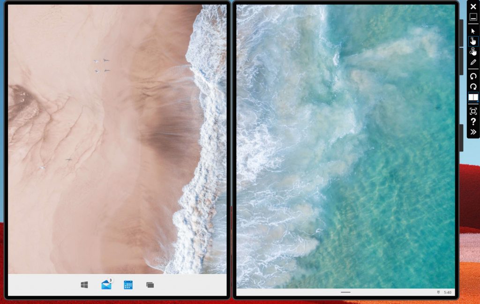Open emulator help with question mark
The width and height of the screenshot is (480, 304).
pos(473,122)
